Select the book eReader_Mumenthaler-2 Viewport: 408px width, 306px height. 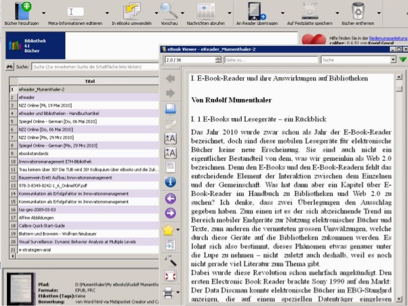[88, 89]
